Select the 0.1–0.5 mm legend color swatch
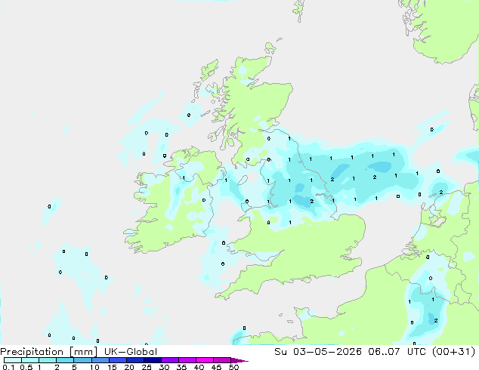Viewport: 479px width, 370px height. pyautogui.click(x=13, y=360)
